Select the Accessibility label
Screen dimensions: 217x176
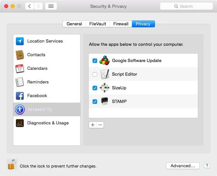tap(40, 109)
